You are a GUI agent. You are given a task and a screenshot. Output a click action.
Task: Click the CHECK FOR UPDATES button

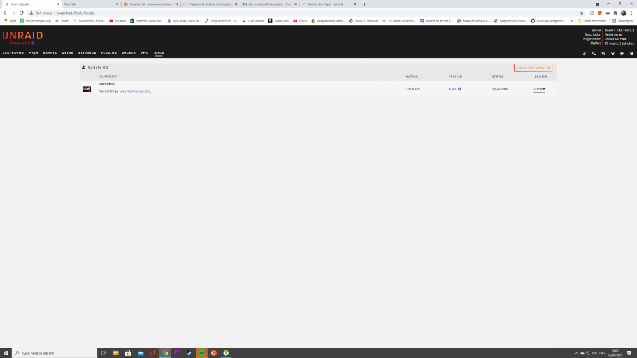[x=533, y=67]
